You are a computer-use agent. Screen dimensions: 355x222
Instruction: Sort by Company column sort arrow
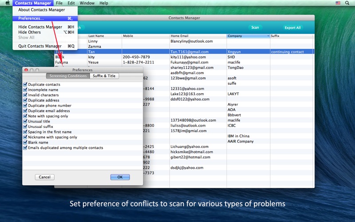click(268, 36)
